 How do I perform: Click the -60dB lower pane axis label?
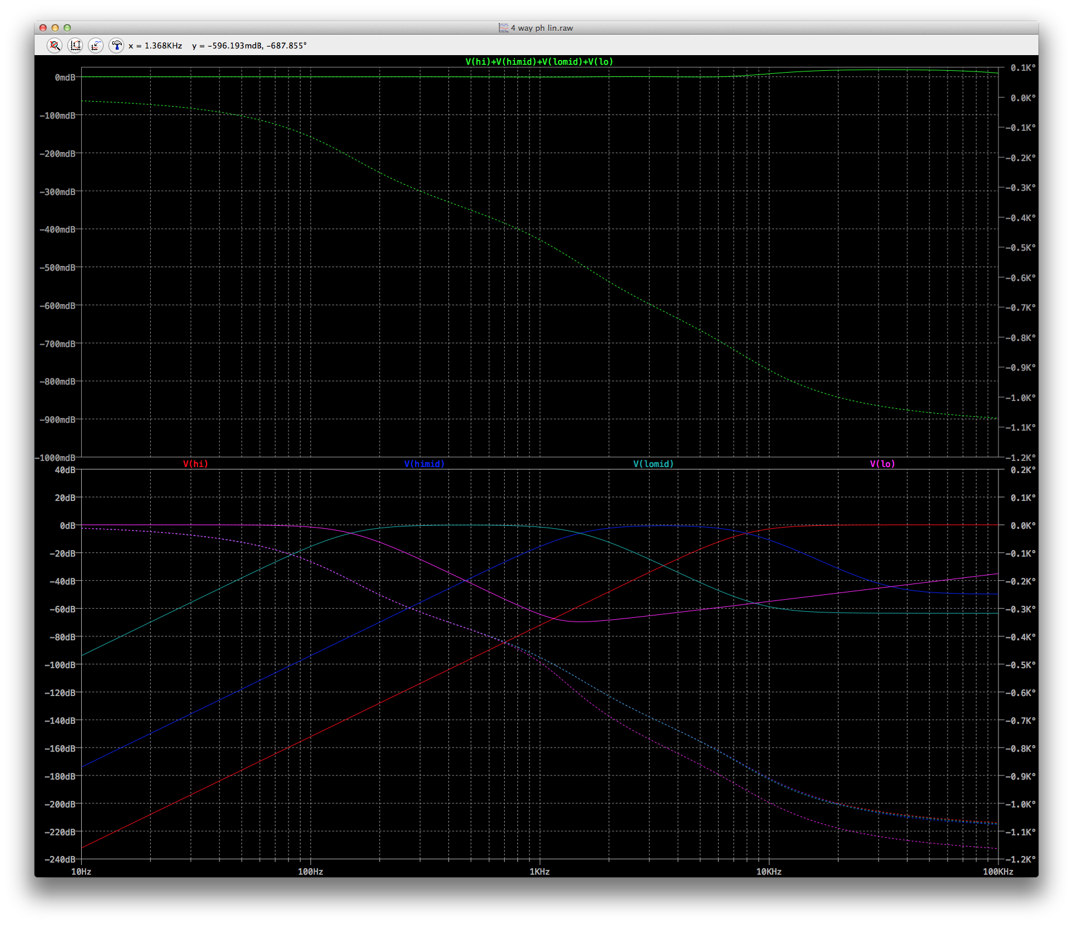pyautogui.click(x=62, y=609)
